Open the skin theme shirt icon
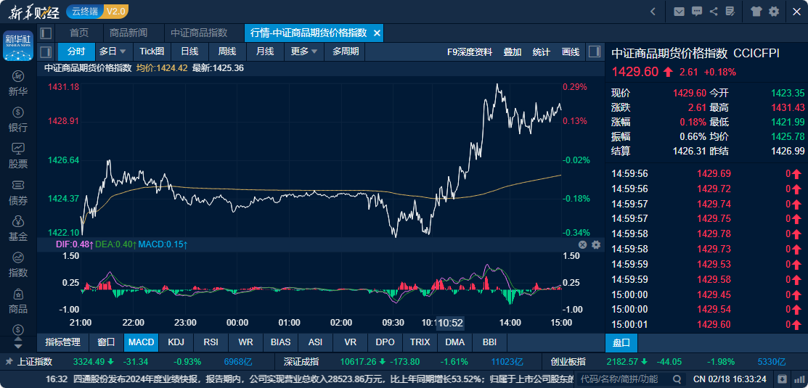This screenshot has width=808, height=388. [x=756, y=12]
